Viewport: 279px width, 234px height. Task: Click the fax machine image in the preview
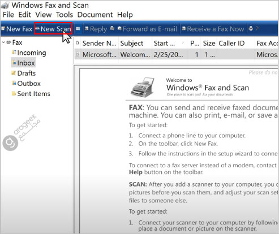coord(143,87)
